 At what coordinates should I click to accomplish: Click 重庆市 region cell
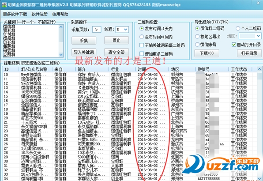pyautogui.click(x=177, y=144)
